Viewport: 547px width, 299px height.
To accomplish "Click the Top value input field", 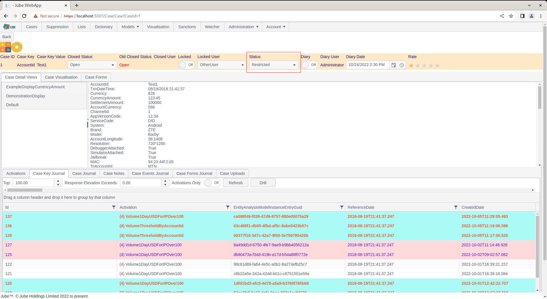I will click(34, 183).
